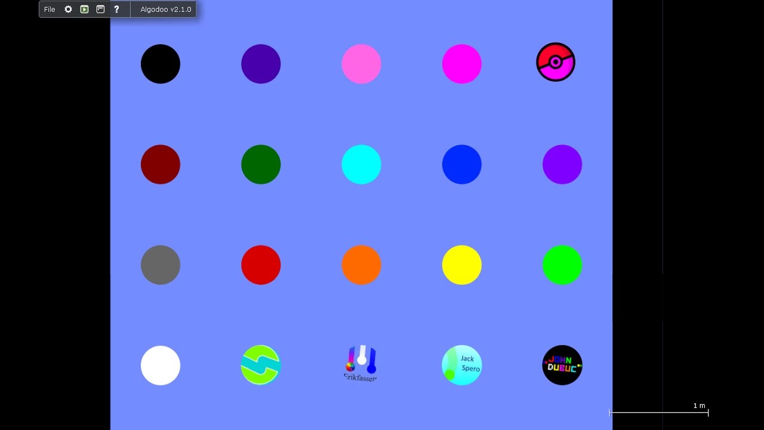Click the 1 m scale bar

click(658, 412)
